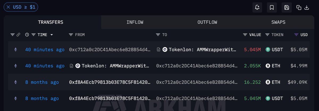Image resolution: width=319 pixels, height=111 pixels.
Task: Click the clock icon beside TIME
Action: pyautogui.click(x=27, y=35)
